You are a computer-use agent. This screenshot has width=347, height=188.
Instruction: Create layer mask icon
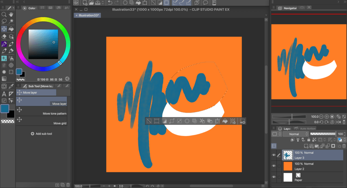click(333, 146)
